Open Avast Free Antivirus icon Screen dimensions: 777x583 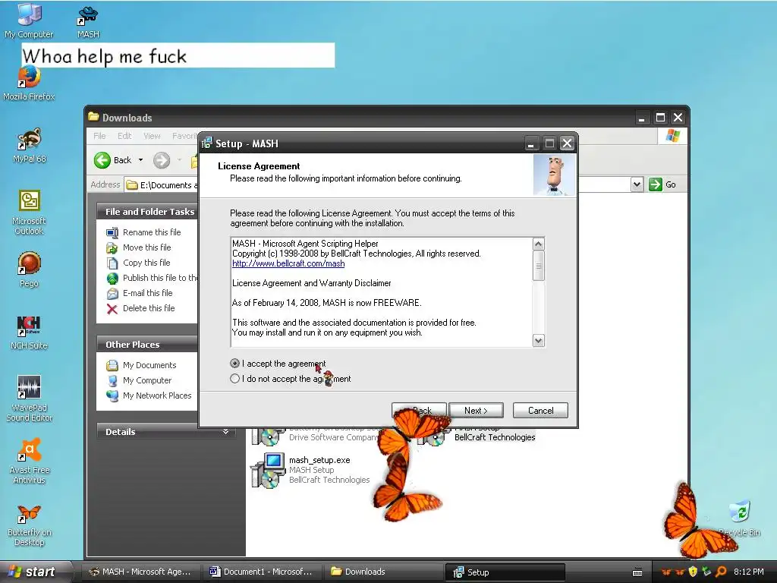(x=29, y=461)
